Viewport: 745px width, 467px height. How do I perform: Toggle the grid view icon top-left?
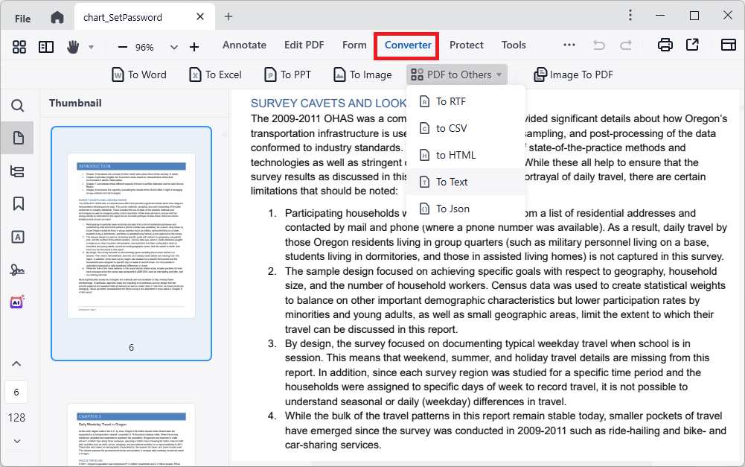click(x=19, y=45)
